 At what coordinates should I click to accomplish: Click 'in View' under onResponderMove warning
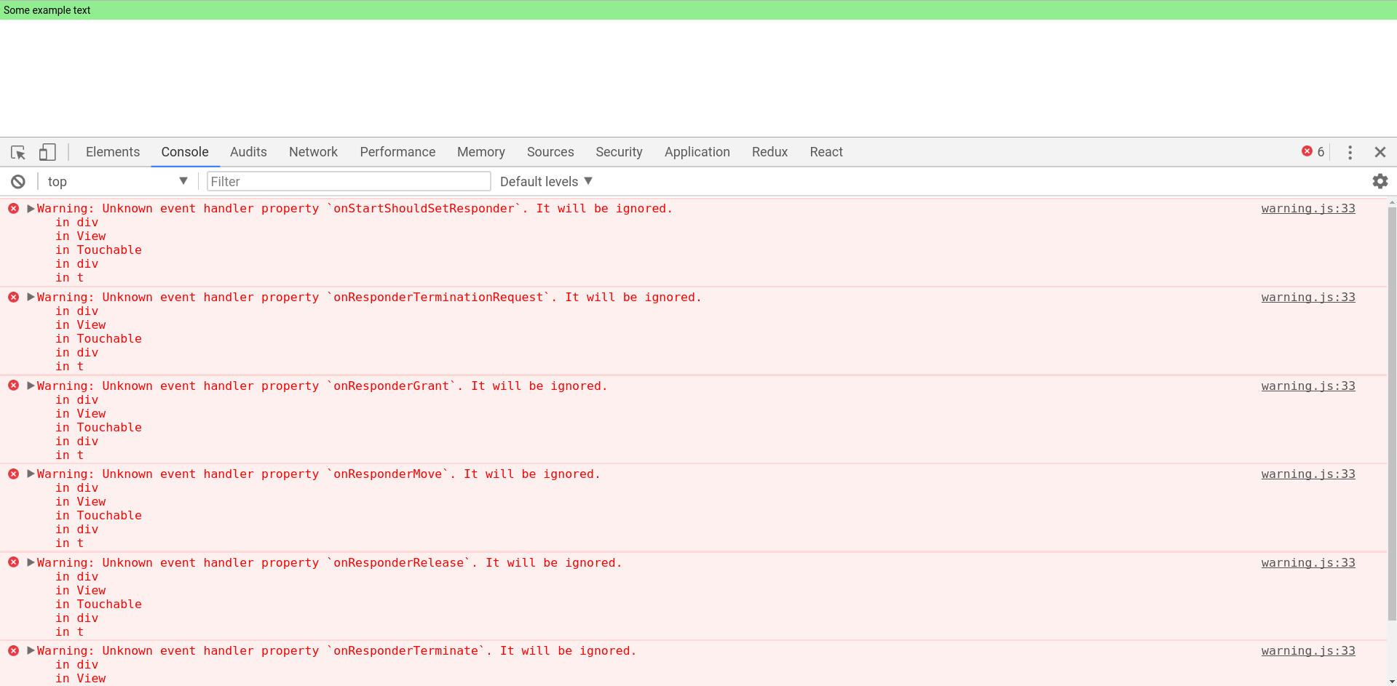(x=81, y=502)
